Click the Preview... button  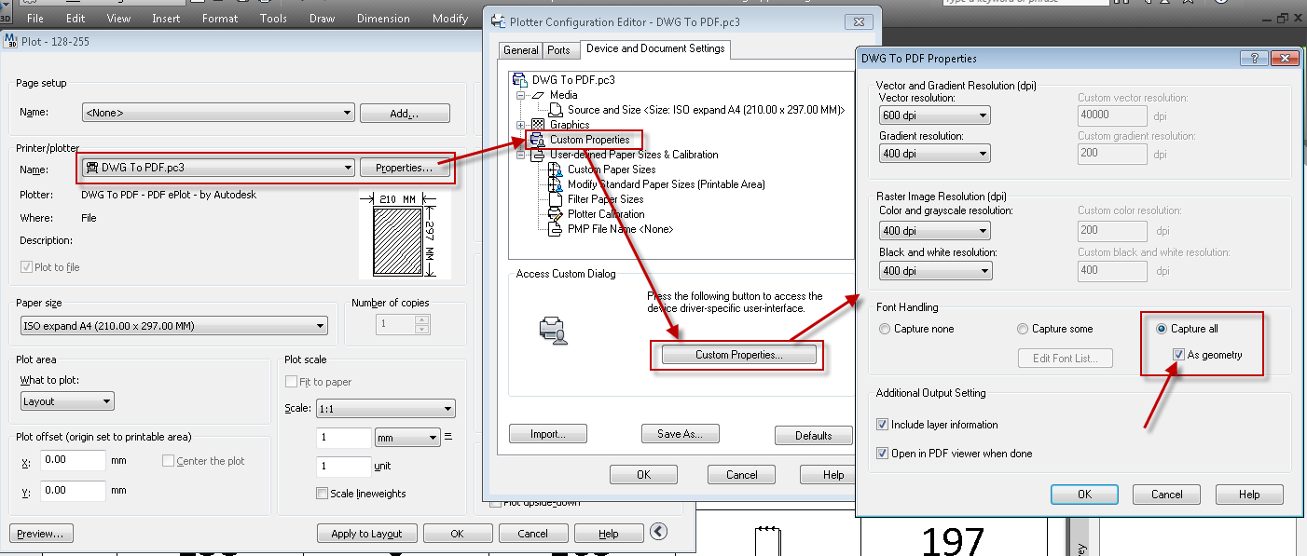[41, 534]
